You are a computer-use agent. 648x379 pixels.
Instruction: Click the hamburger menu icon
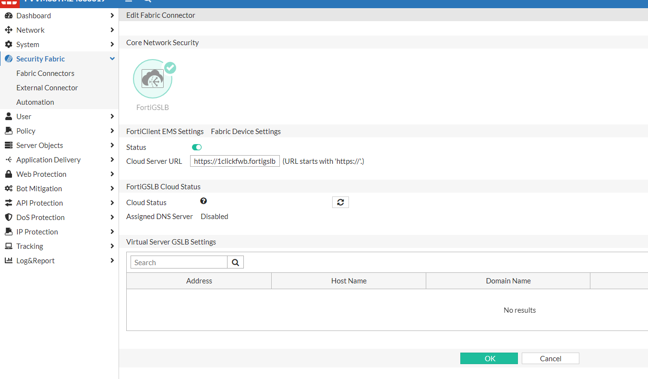[129, 1]
